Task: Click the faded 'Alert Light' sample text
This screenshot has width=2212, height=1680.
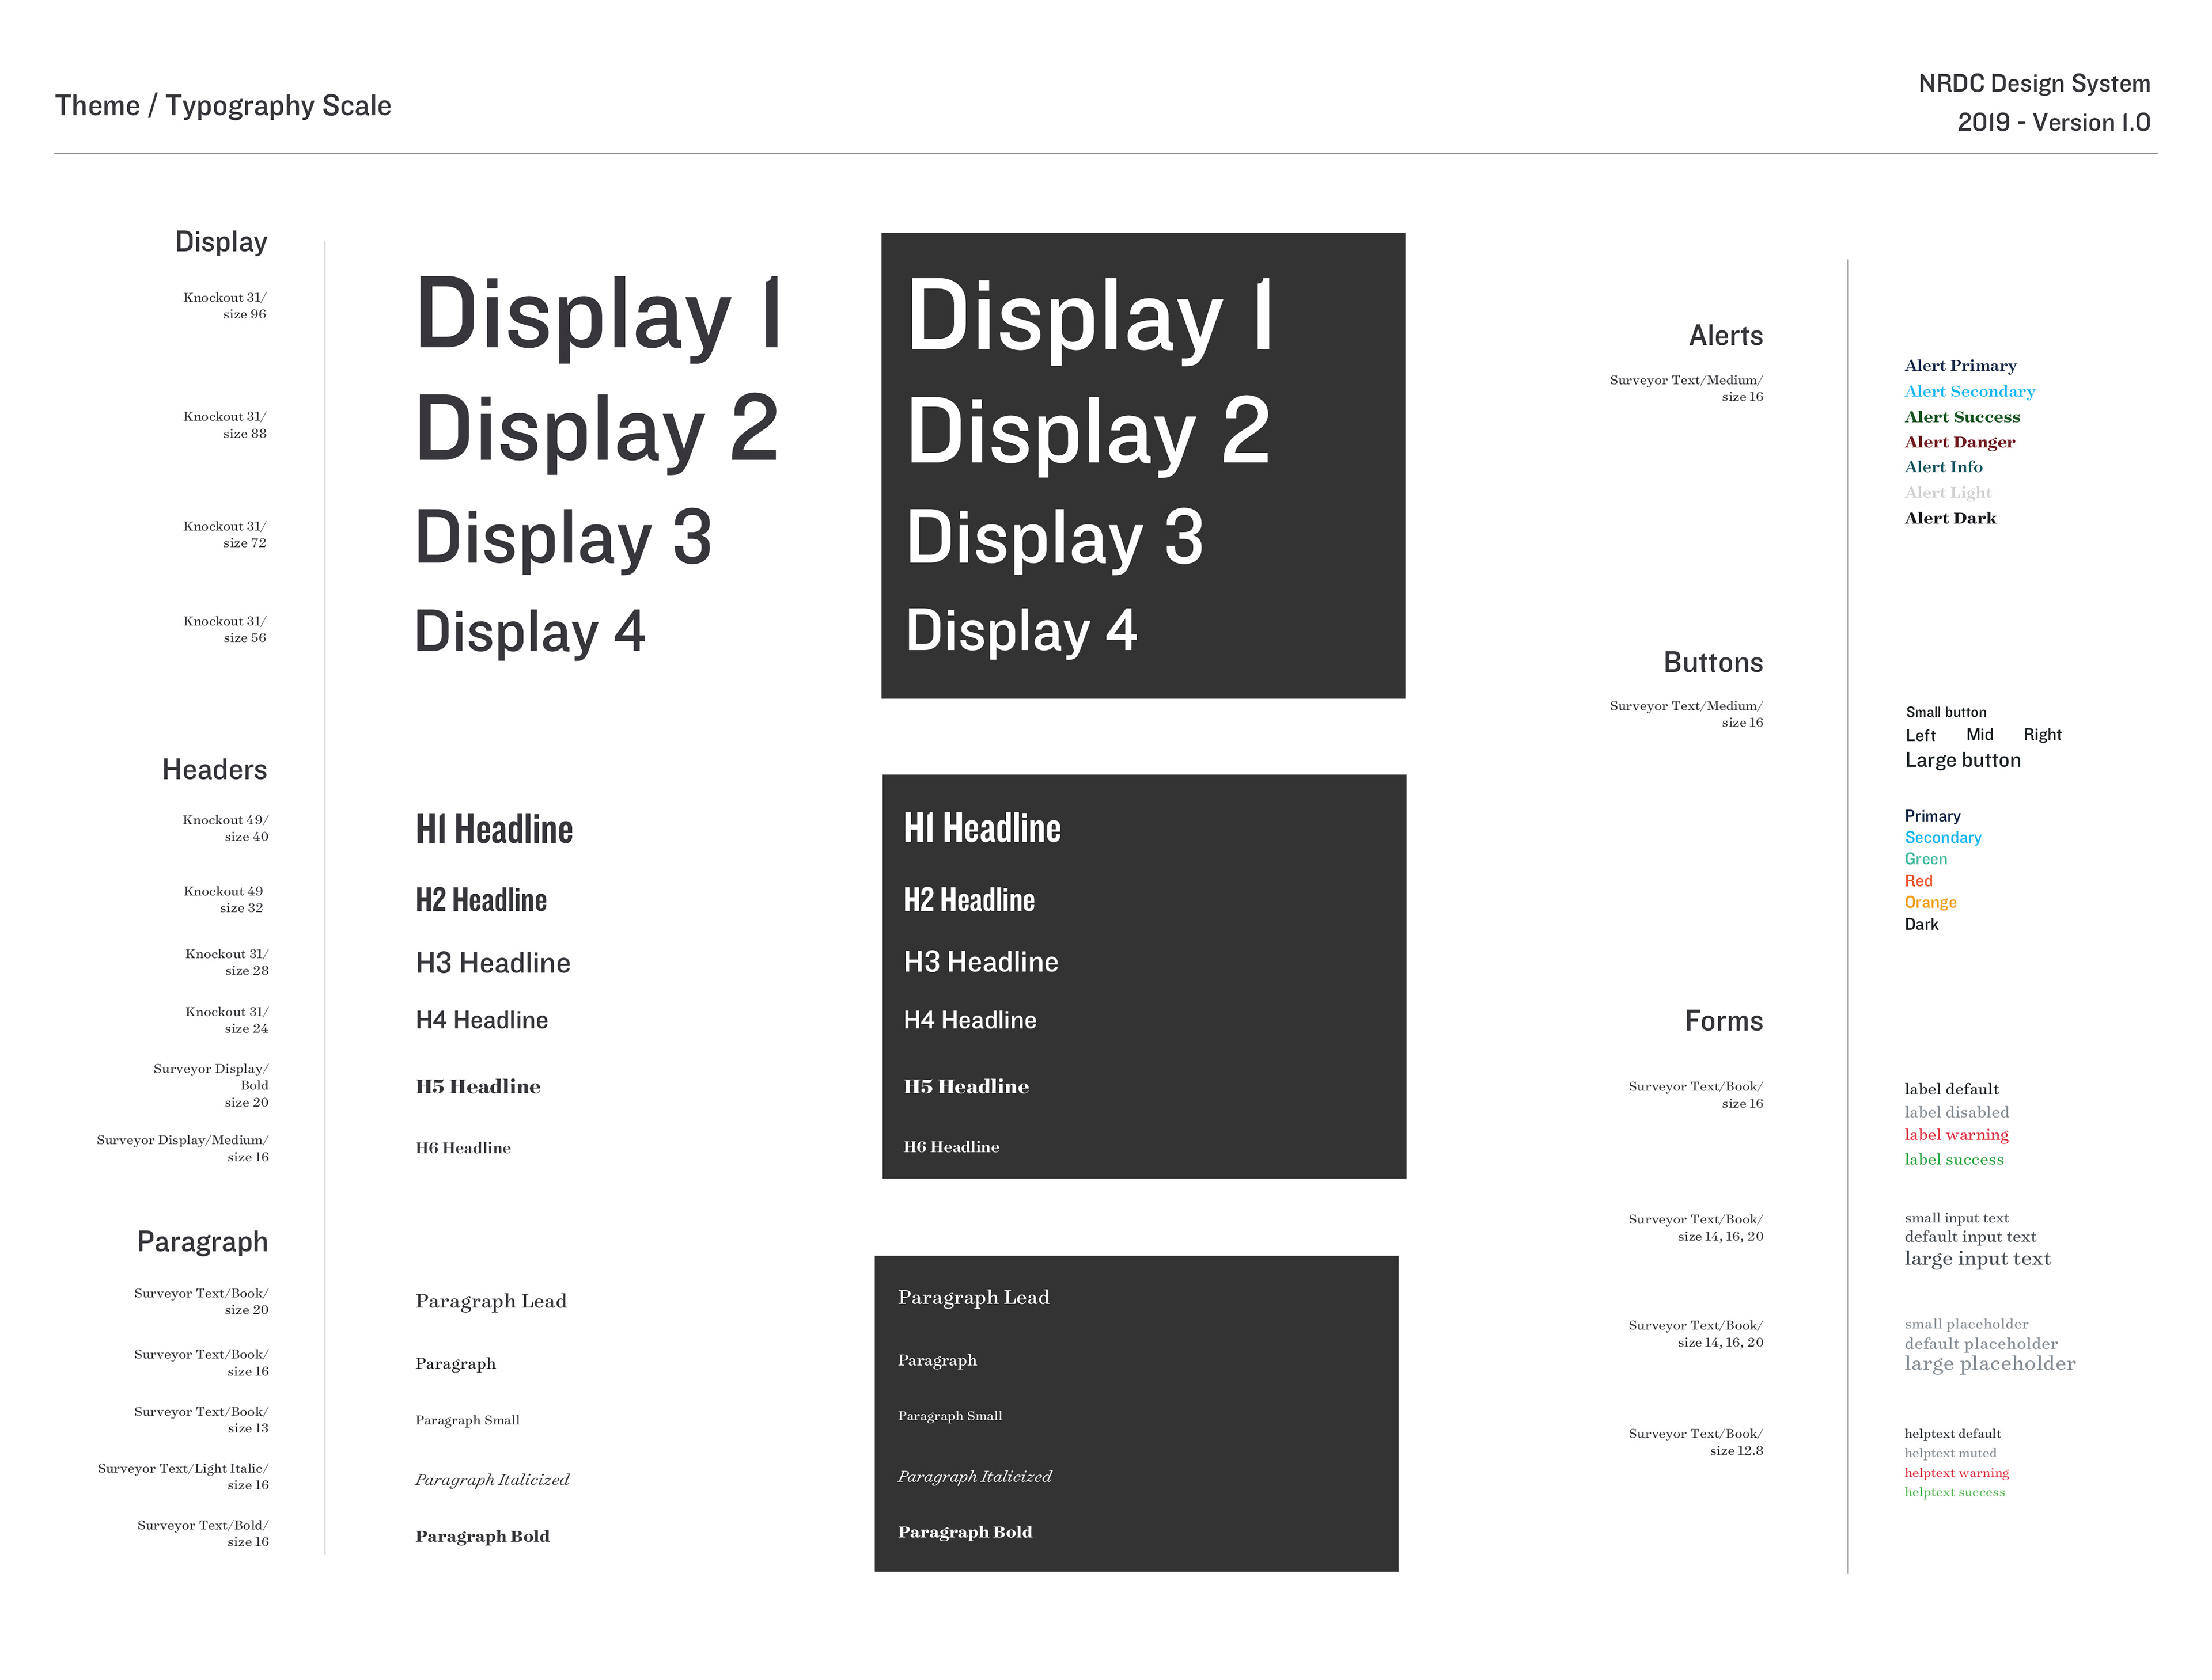Action: [1948, 493]
